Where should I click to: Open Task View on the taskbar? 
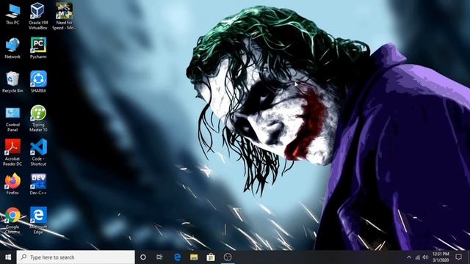coord(159,257)
